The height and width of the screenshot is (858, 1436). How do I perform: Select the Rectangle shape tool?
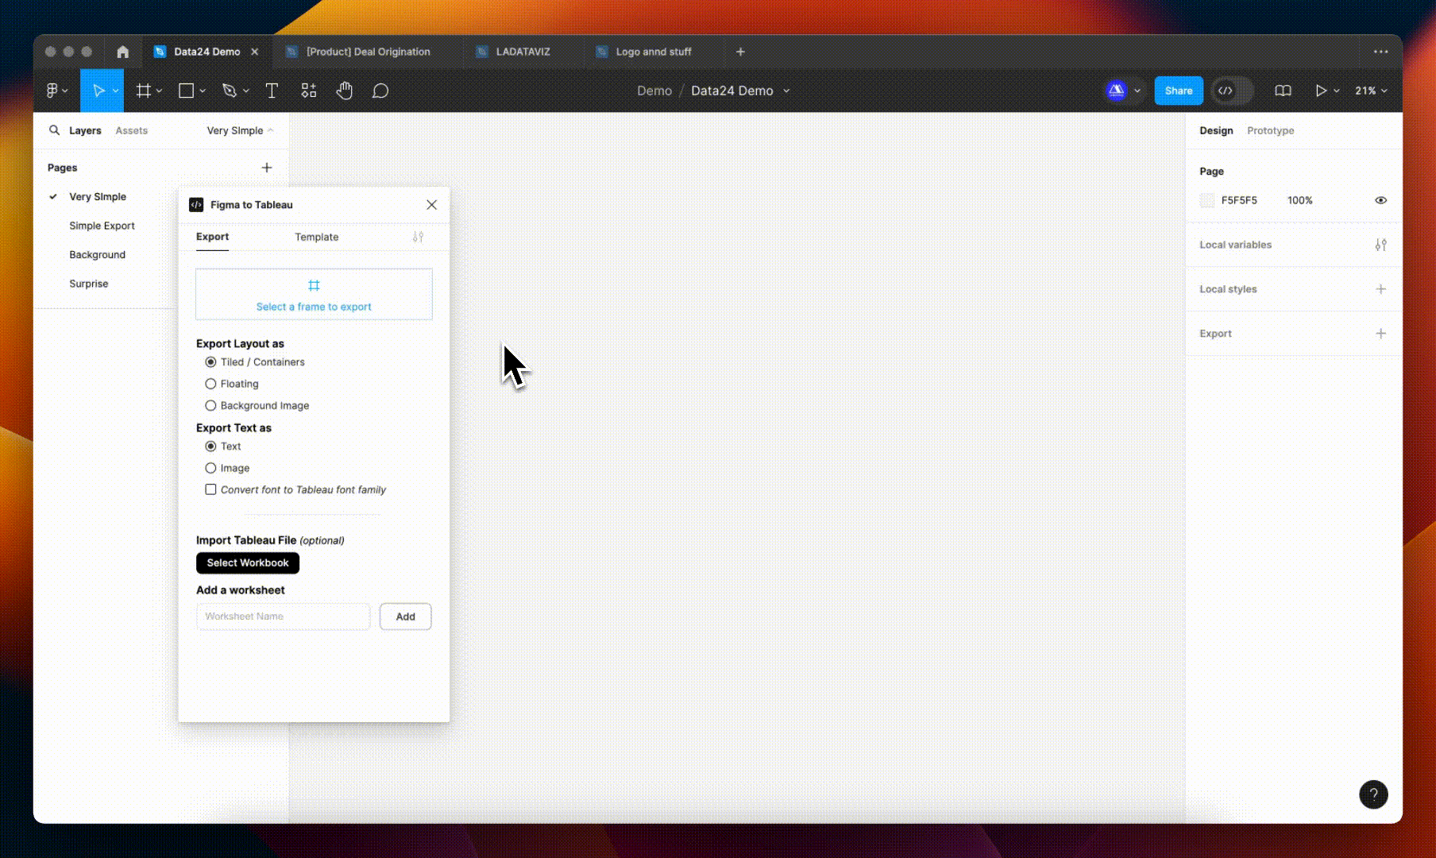[x=186, y=91]
